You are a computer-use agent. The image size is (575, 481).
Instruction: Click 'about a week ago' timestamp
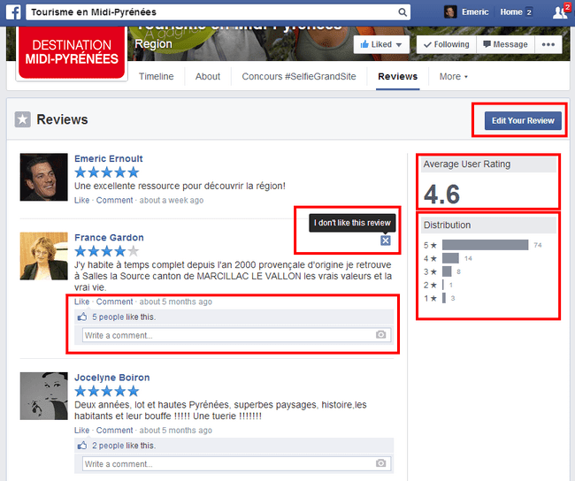click(x=172, y=200)
